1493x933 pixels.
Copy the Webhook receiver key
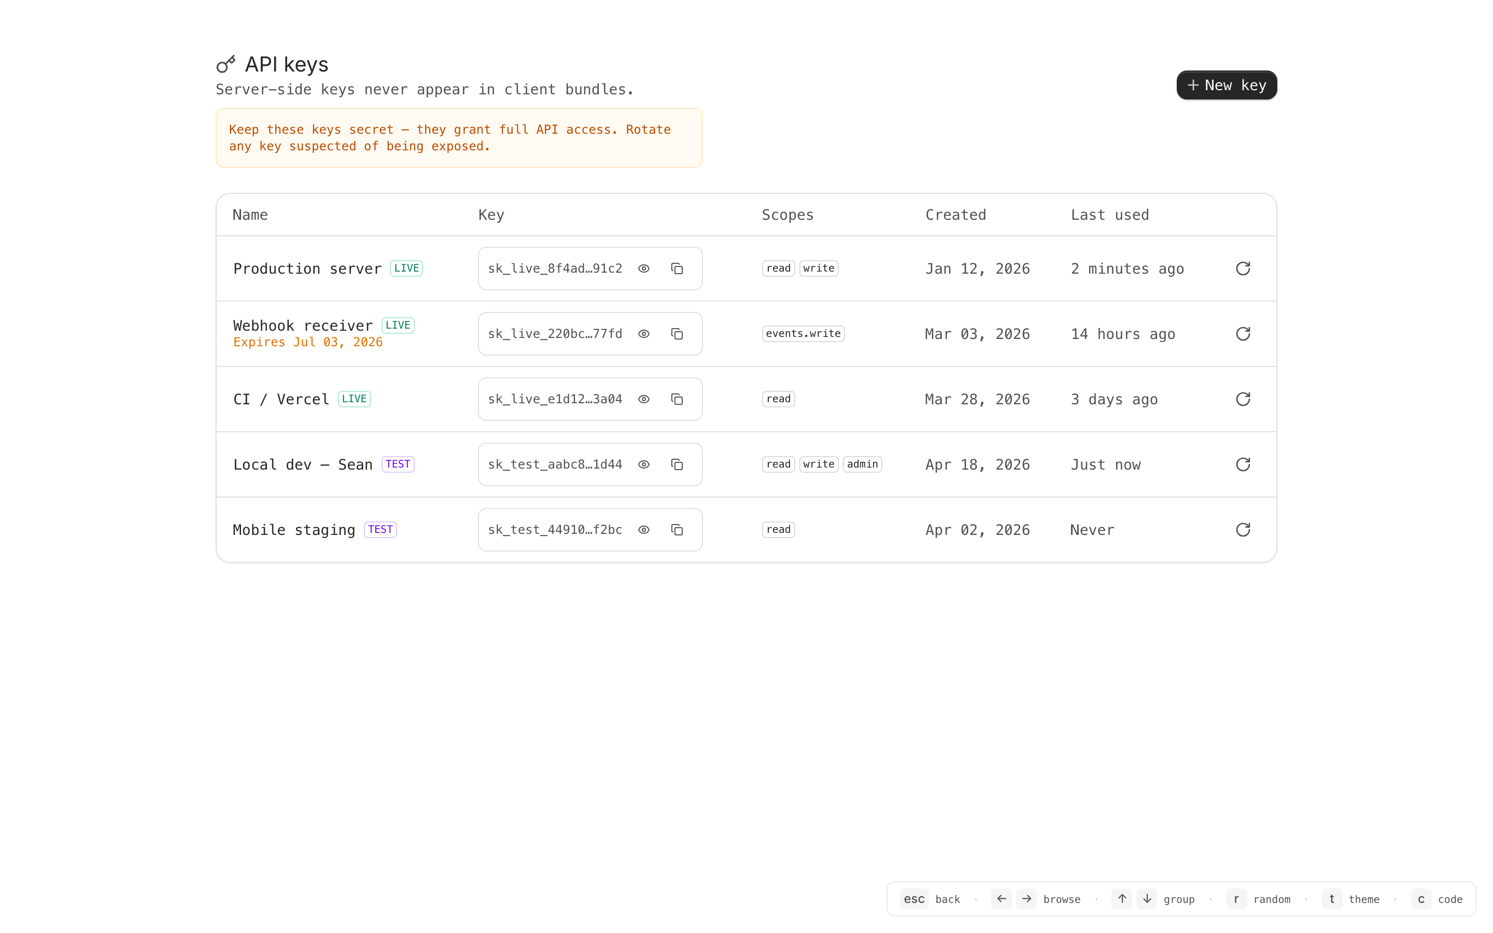677,334
